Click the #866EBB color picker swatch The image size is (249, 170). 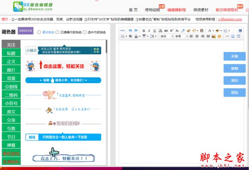click(x=26, y=31)
